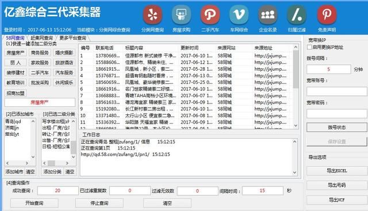Open the 免责声明 icon
The width and height of the screenshot is (368, 211).
(x=327, y=15)
